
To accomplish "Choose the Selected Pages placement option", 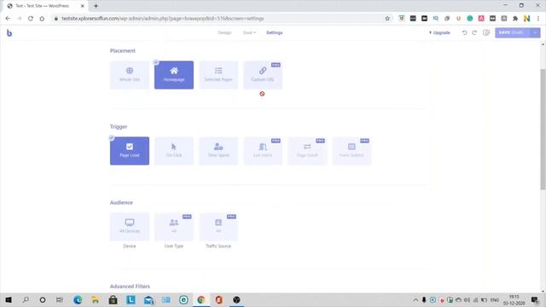I will pos(218,75).
